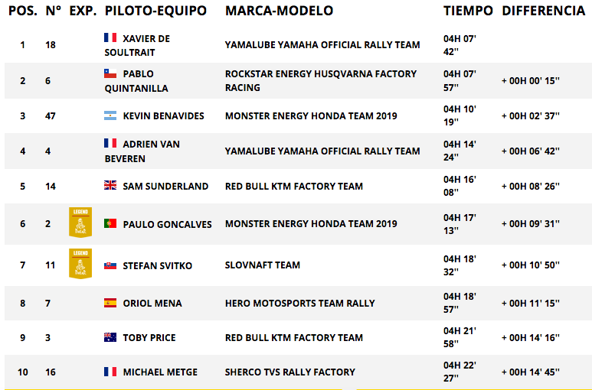Click the Hero Motosports Team Rally entry
Viewport: 592px width, 390px height.
coord(299,304)
